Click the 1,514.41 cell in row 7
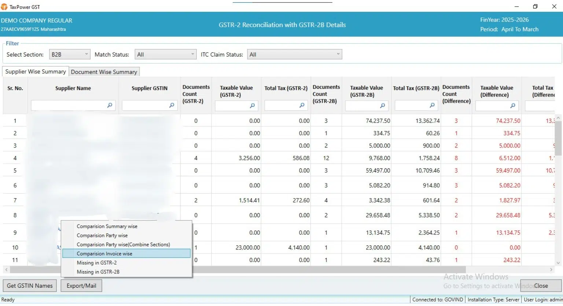563x306 pixels. click(236, 200)
